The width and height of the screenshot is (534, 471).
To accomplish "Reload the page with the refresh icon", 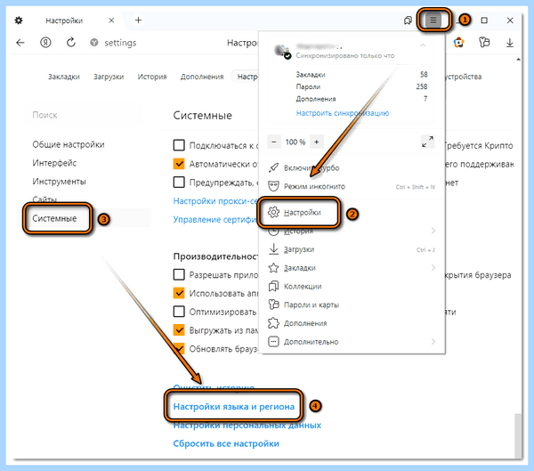I will point(71,43).
